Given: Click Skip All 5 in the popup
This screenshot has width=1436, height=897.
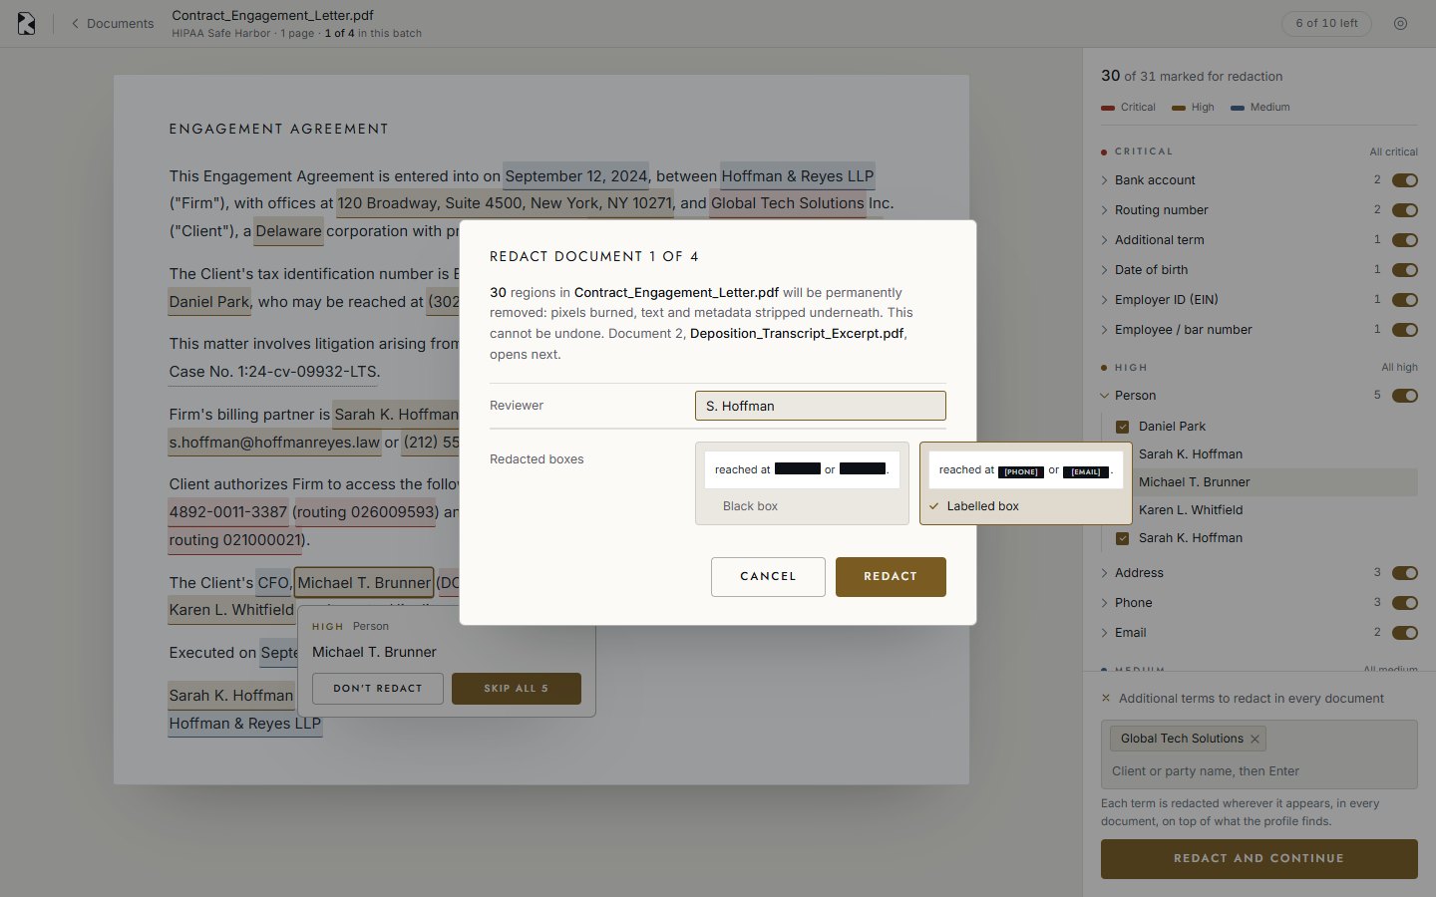Looking at the screenshot, I should coord(517,689).
